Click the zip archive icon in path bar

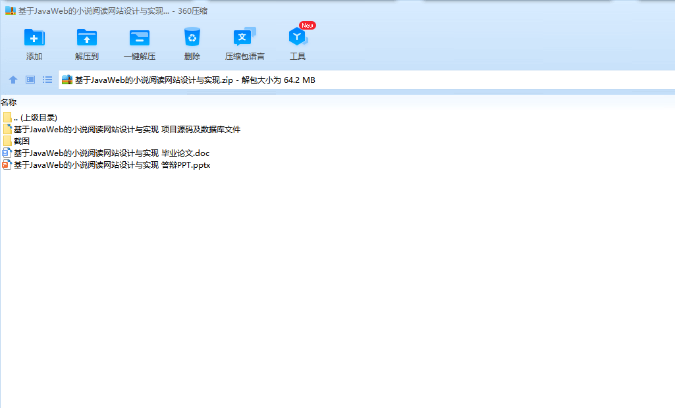67,80
